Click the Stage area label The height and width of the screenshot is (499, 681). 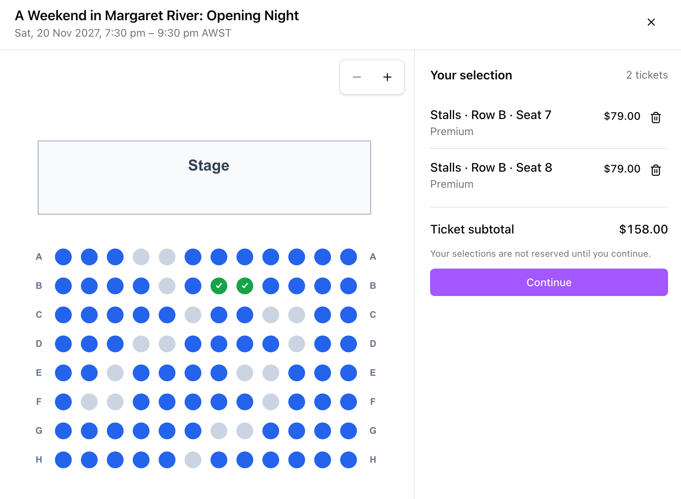pyautogui.click(x=209, y=166)
